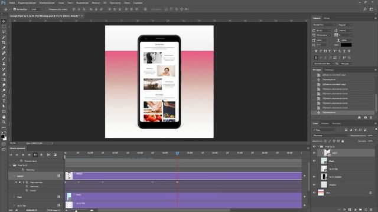378x212 pixels.
Task: Create new snapshot camera icon in History
Action: tap(365, 118)
